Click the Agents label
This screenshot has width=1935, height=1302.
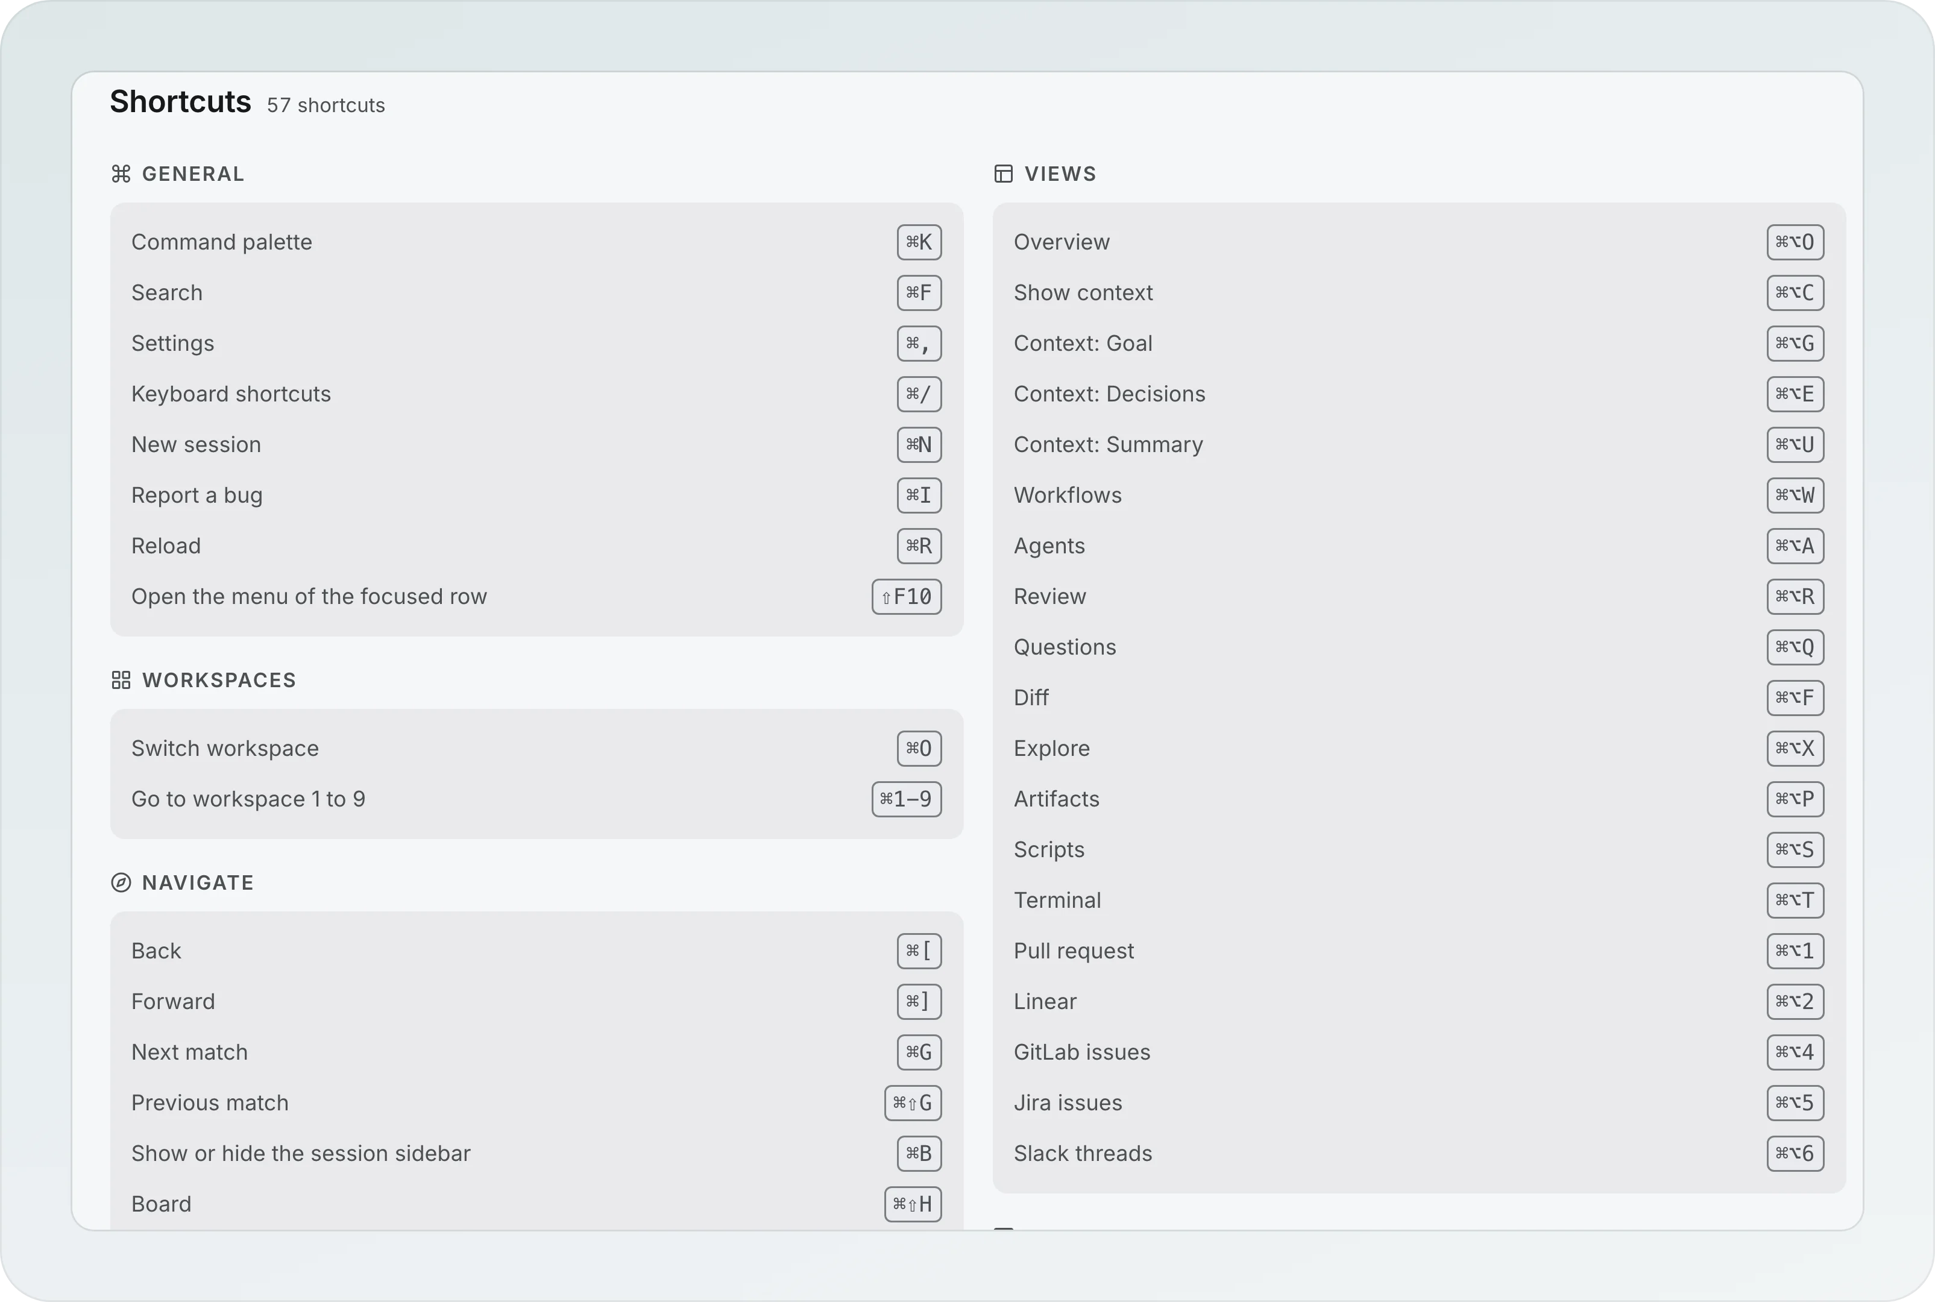(x=1049, y=546)
